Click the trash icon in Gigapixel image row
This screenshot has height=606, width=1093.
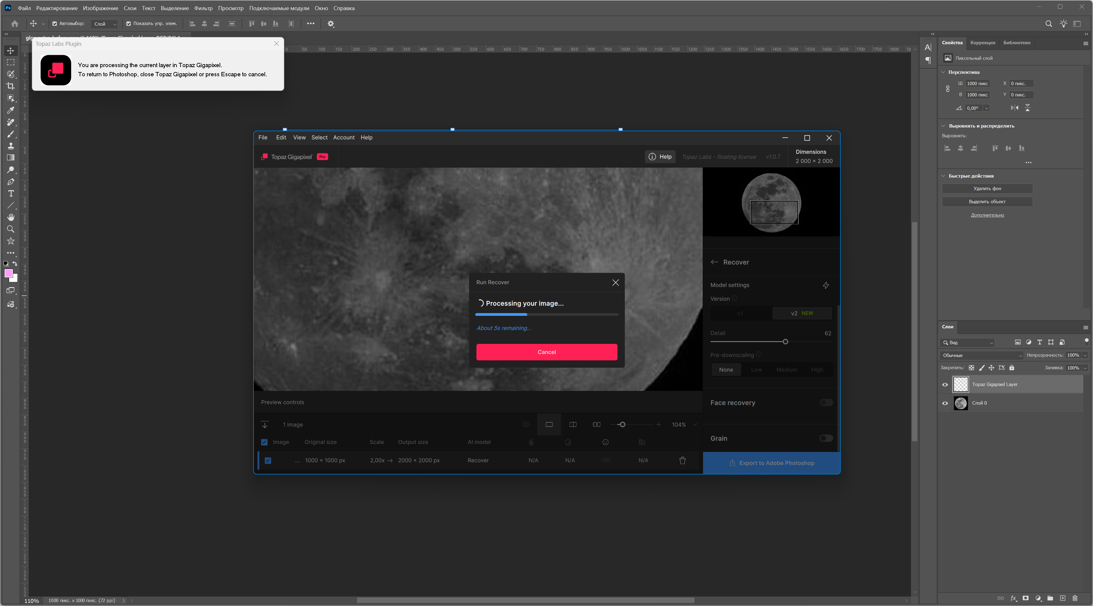(682, 460)
